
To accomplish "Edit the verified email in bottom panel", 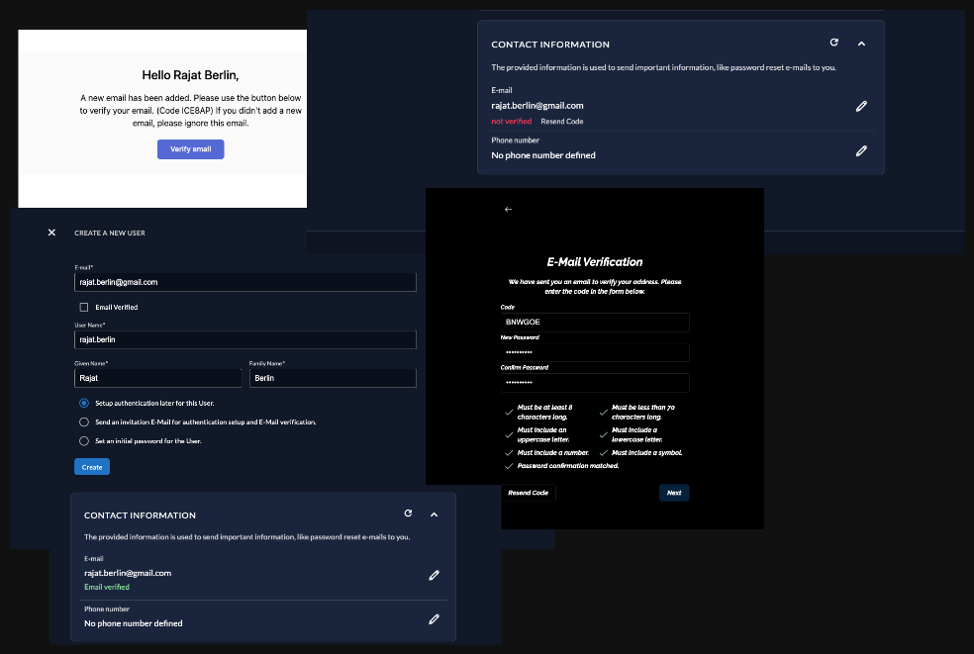I will (x=435, y=575).
